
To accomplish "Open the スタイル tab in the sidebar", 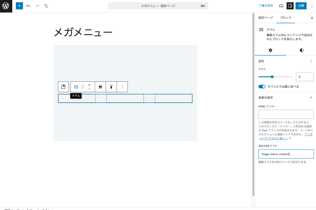I will [x=301, y=50].
